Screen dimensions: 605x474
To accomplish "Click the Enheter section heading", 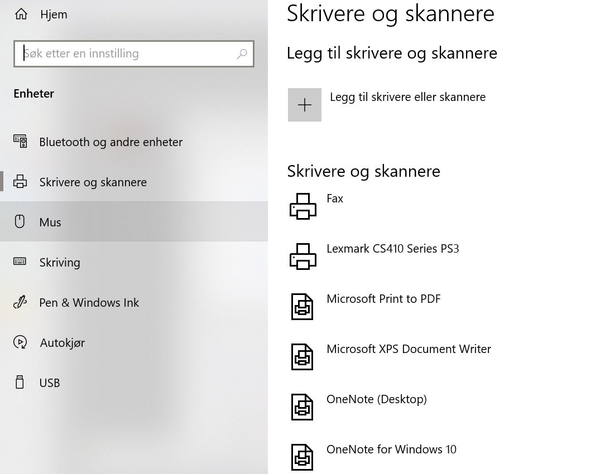I will [x=34, y=94].
